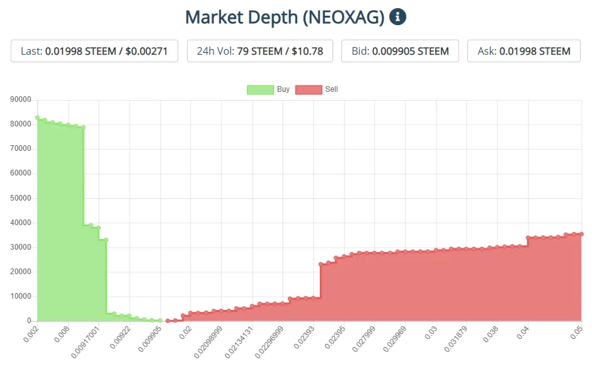Image resolution: width=592 pixels, height=371 pixels.
Task: Click the 0.02098999 x-axis price label
Action: point(208,342)
